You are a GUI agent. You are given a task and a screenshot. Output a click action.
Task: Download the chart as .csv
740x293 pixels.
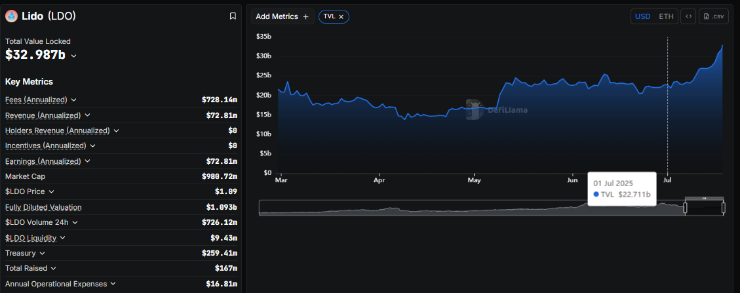click(713, 16)
